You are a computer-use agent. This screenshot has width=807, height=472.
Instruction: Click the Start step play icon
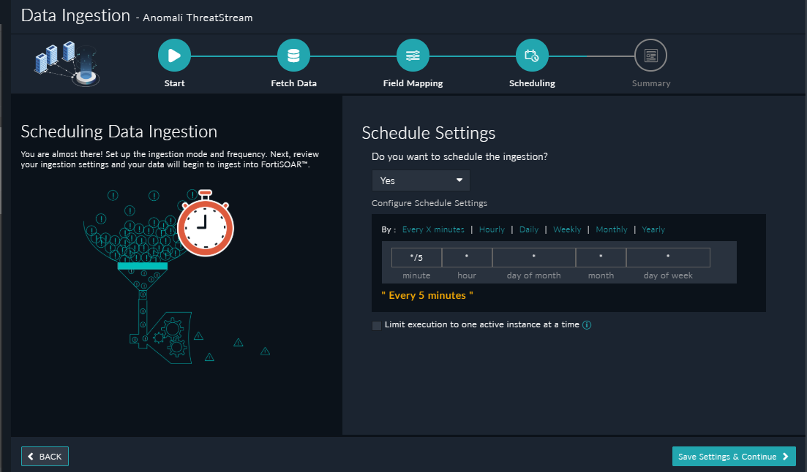point(174,56)
